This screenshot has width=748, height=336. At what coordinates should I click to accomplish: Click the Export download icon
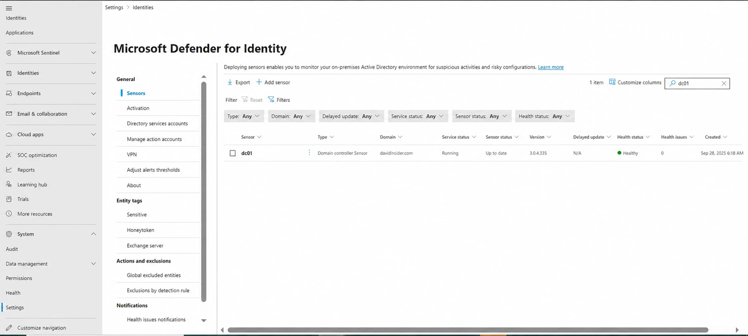pyautogui.click(x=230, y=82)
